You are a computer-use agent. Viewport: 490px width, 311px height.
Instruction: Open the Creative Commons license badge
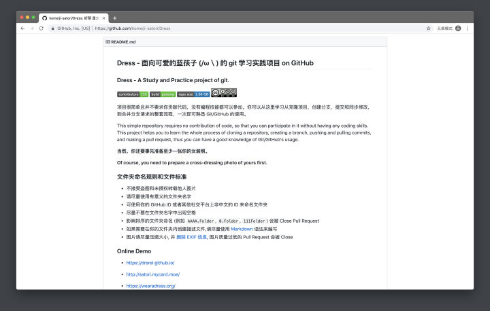(x=224, y=92)
